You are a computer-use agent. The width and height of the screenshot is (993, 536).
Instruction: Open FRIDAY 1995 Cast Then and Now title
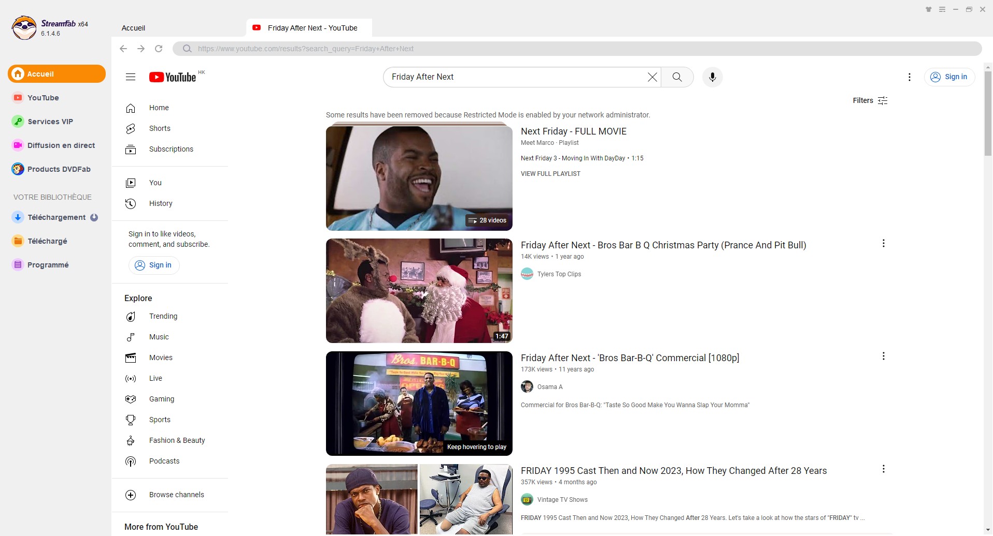[x=674, y=471]
